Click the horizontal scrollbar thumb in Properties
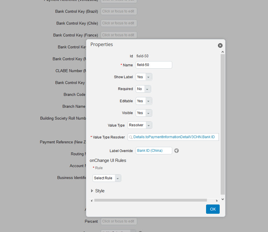Viewport: 268px width, 232px height. [150, 200]
